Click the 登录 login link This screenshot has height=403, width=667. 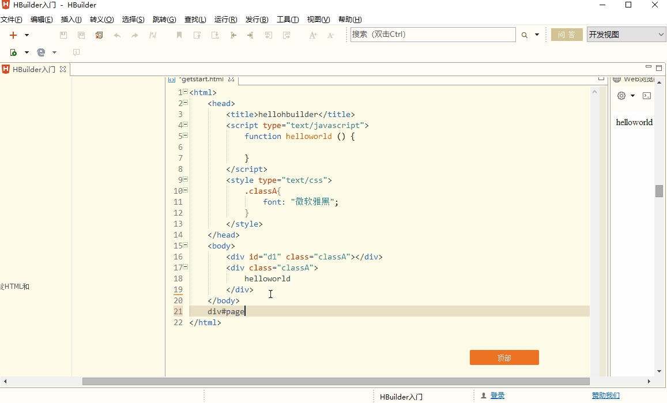pyautogui.click(x=498, y=396)
